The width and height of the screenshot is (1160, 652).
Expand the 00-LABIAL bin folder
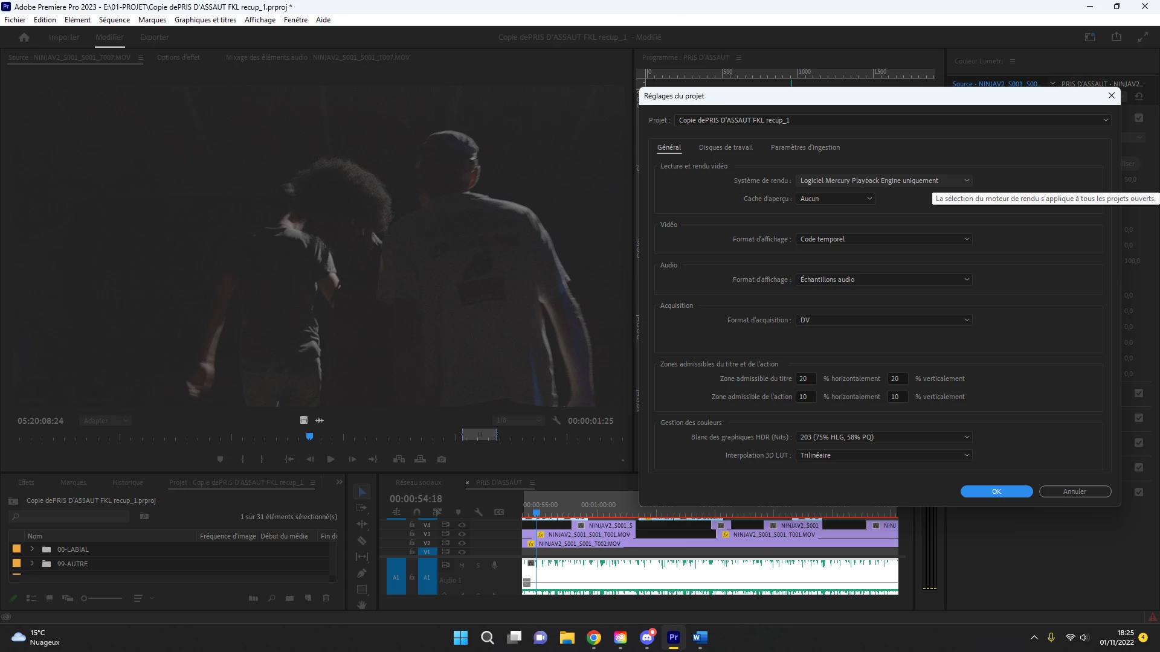pos(32,549)
